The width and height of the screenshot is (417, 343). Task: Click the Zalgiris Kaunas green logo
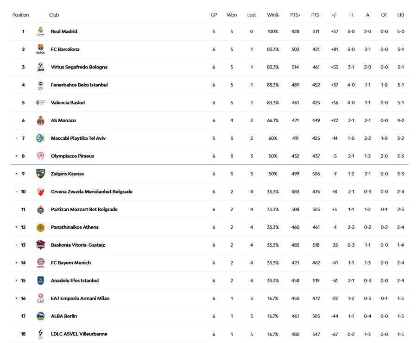(40, 174)
